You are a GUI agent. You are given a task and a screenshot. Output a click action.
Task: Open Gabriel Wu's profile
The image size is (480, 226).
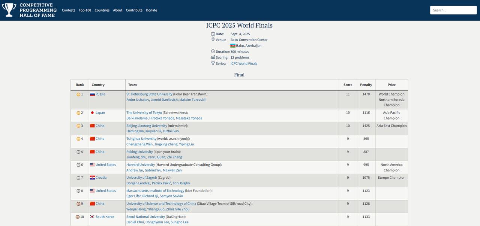point(153,170)
